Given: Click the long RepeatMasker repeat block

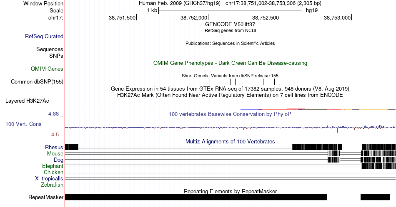Looking at the screenshot, I should pyautogui.click(x=196, y=197).
